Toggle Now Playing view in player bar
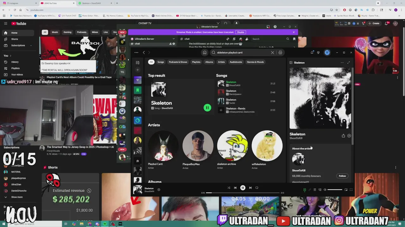The height and width of the screenshot is (227, 405). [x=304, y=190]
